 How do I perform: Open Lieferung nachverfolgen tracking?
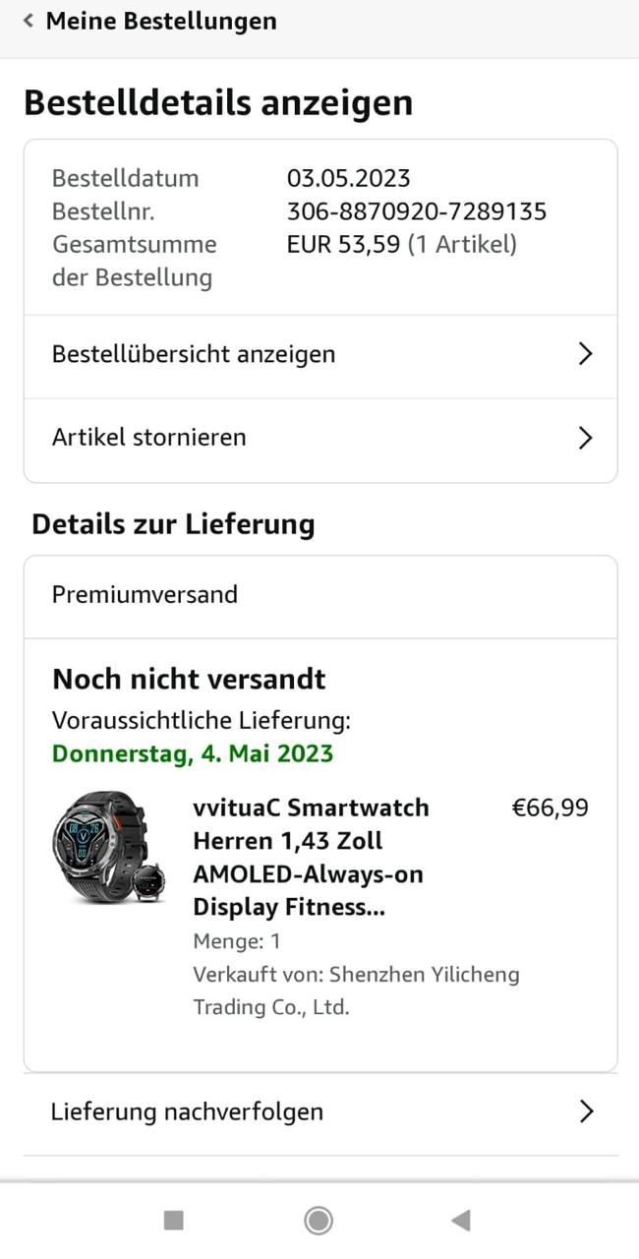tap(187, 1111)
